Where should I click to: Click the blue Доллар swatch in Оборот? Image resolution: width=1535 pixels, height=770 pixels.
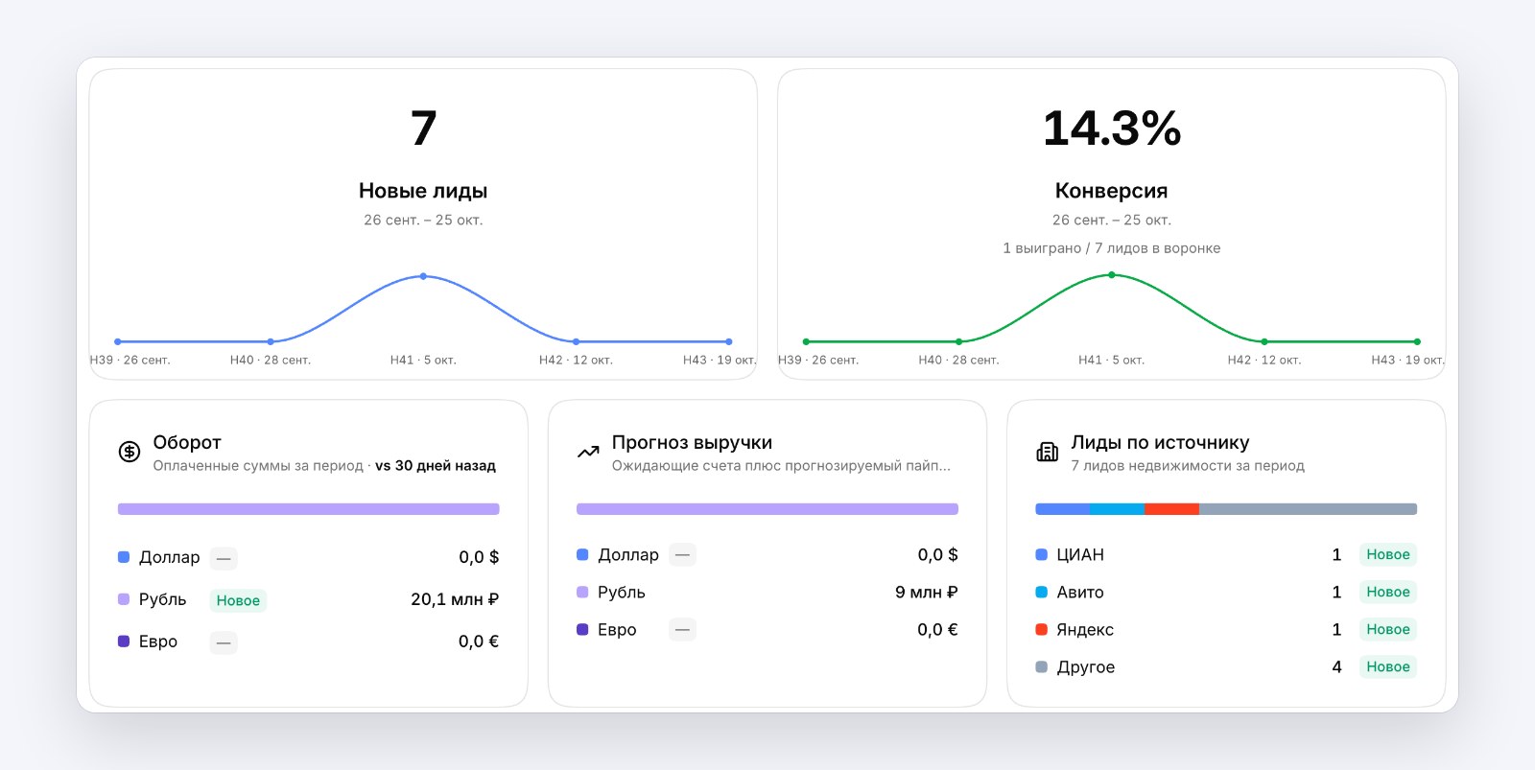click(x=124, y=557)
